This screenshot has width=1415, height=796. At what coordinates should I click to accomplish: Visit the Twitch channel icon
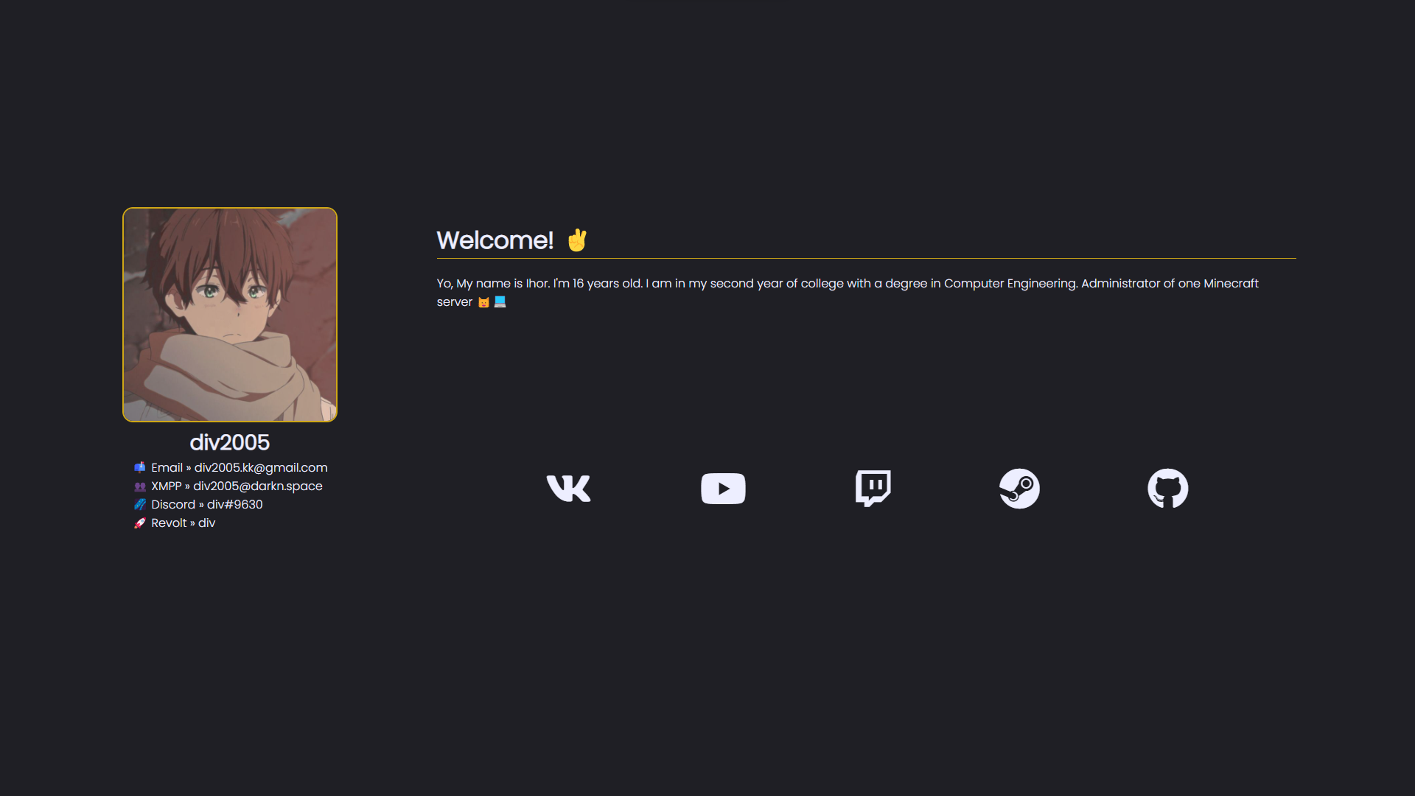873,488
